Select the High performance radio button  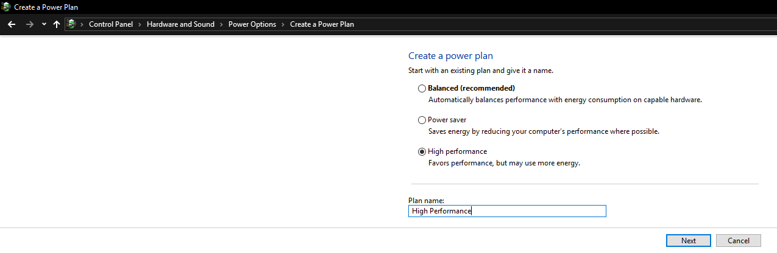[422, 151]
